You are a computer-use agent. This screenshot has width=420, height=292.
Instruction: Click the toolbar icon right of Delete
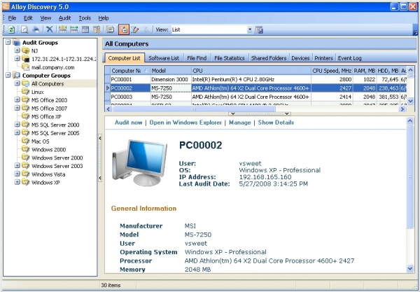(x=63, y=29)
